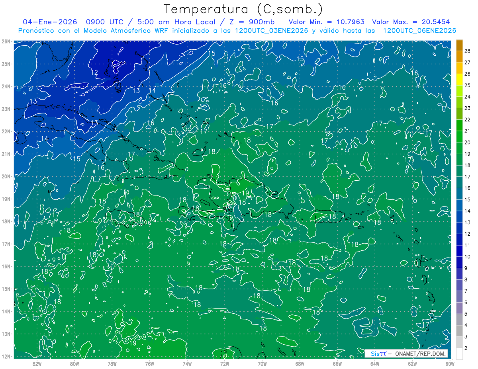The image size is (478, 369).
Task: Click the '16N' latitude axis label
Action: (x=6, y=266)
